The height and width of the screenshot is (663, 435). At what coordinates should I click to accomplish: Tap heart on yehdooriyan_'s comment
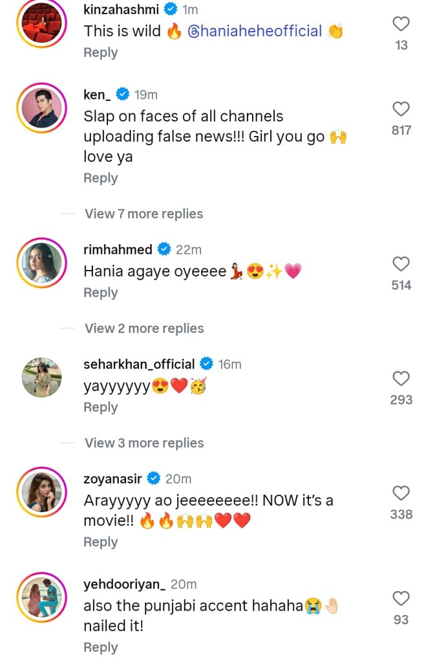(401, 599)
